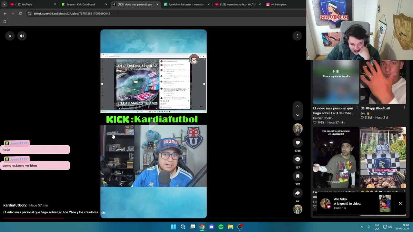The height and width of the screenshot is (232, 413).
Task: Open the network and volume quick settings
Action: (387, 227)
